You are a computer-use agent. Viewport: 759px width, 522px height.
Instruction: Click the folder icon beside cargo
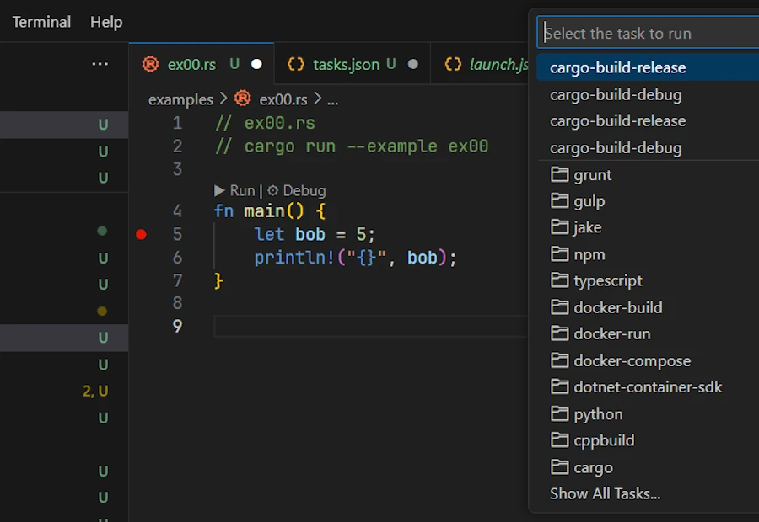pyautogui.click(x=560, y=467)
